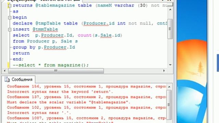The height and width of the screenshot is (123, 219).
Task: Click the 'Сообщение 137' message line
Action: point(87,97)
